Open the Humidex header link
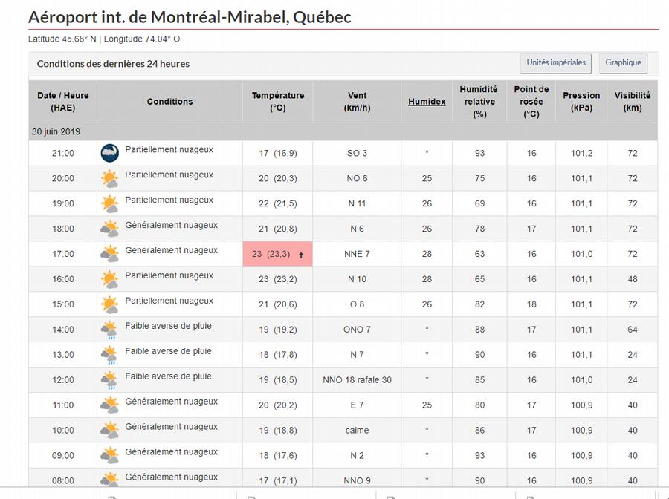The height and width of the screenshot is (499, 669). coord(427,102)
